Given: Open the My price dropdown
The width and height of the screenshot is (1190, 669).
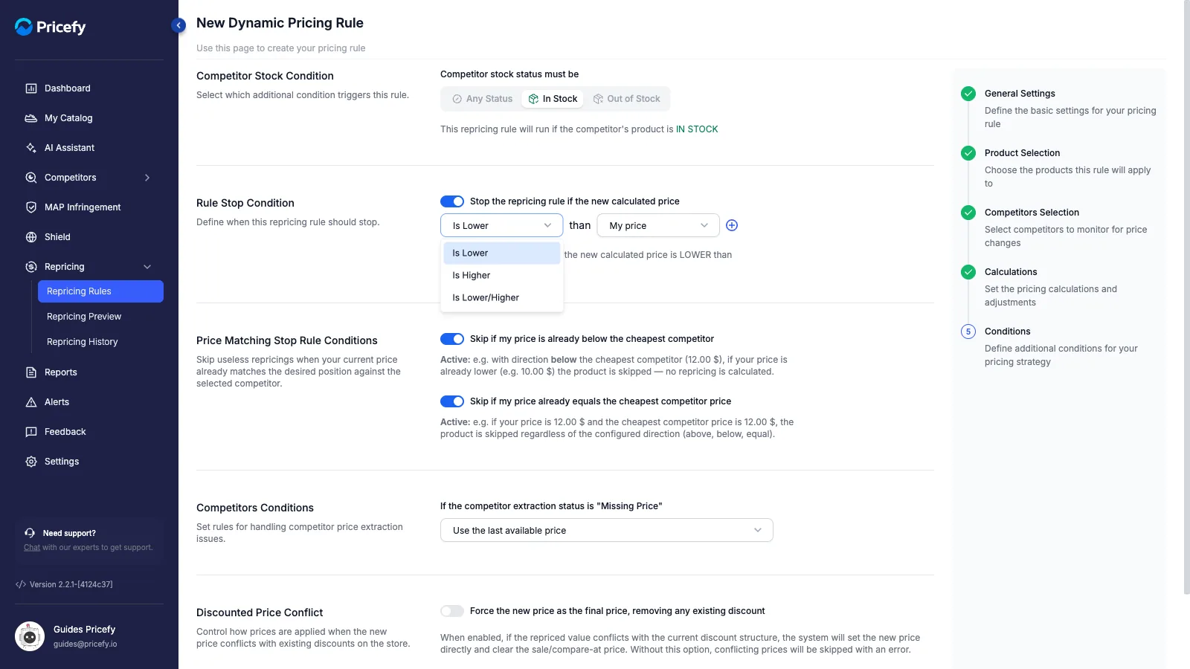Looking at the screenshot, I should click(x=658, y=225).
